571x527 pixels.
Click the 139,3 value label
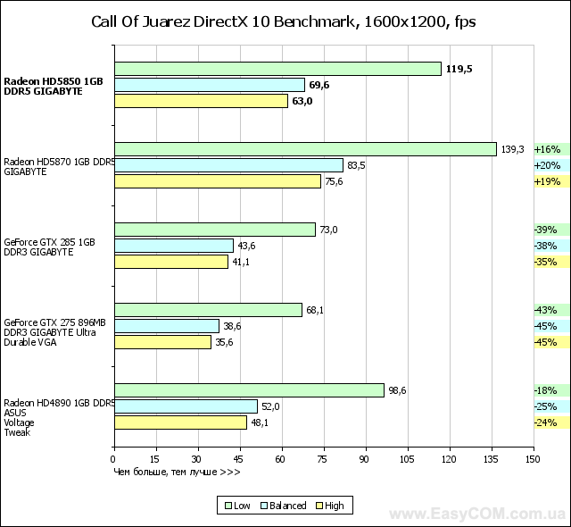(512, 149)
